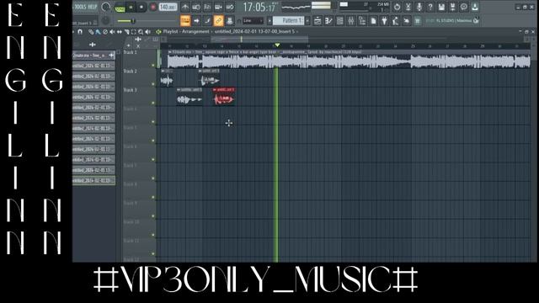Image resolution: width=539 pixels, height=303 pixels.
Task: Select the highlighted last clip in picker list
Action: (93, 181)
